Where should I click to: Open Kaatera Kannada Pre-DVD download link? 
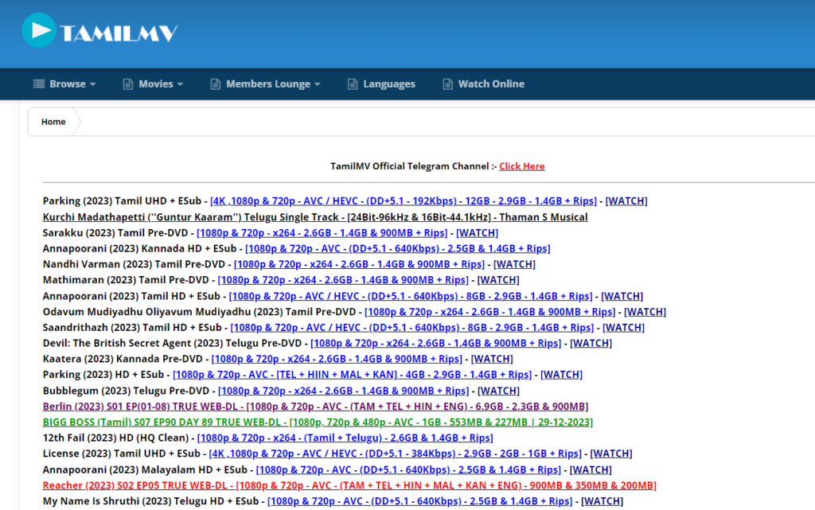pyautogui.click(x=337, y=358)
